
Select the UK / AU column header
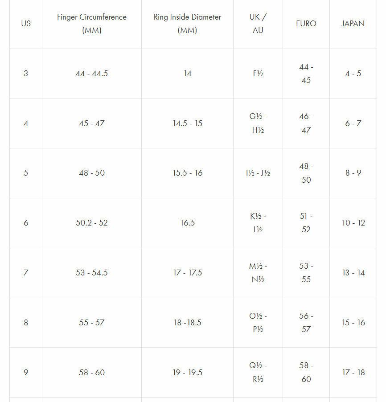258,24
